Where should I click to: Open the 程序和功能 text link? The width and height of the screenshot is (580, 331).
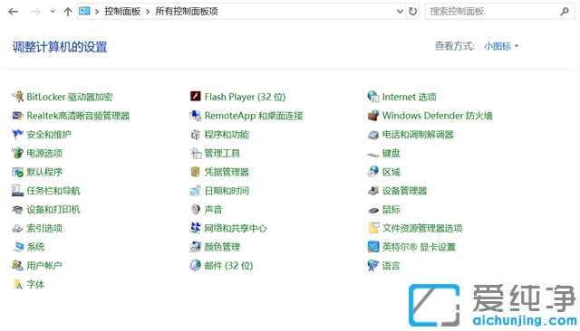tap(227, 135)
